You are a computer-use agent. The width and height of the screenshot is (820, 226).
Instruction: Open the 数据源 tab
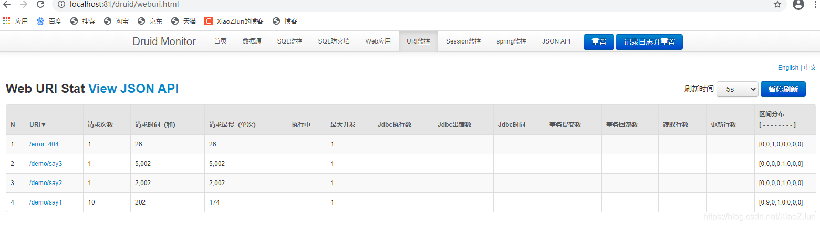click(252, 41)
